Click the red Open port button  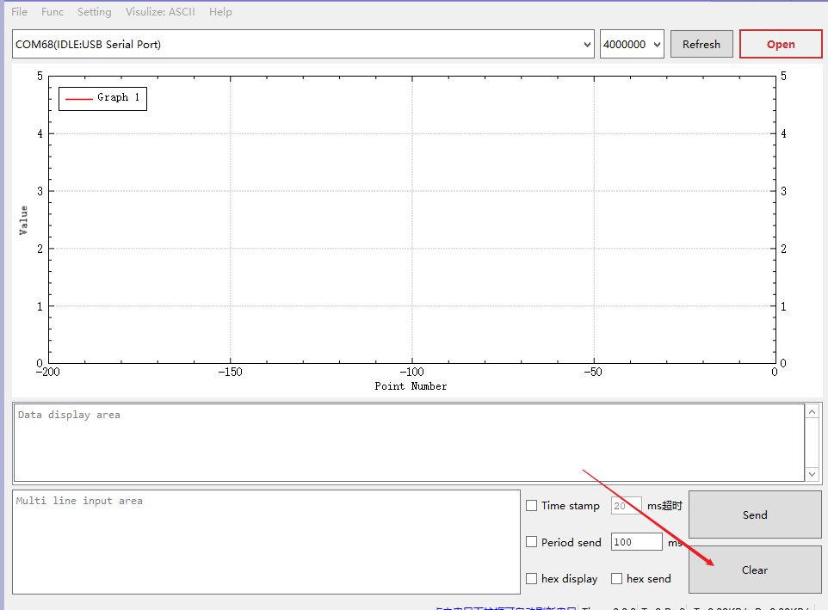coord(781,45)
